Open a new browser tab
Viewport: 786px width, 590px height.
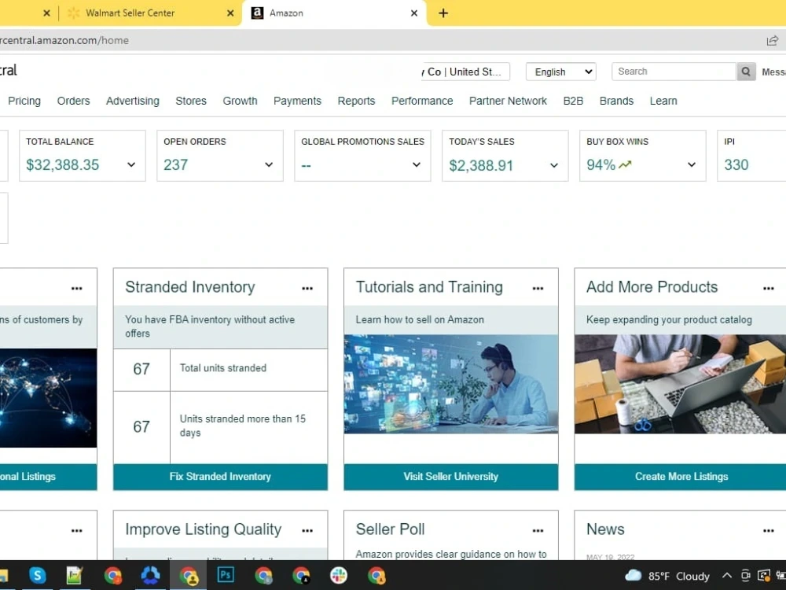point(443,13)
